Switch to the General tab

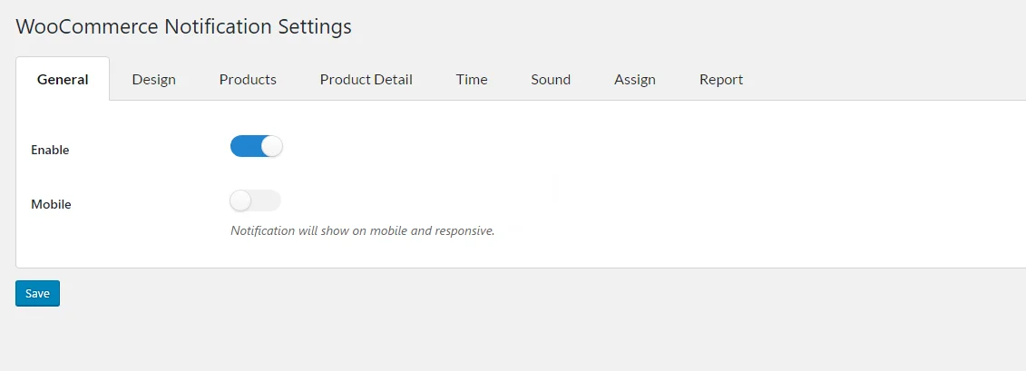[63, 80]
